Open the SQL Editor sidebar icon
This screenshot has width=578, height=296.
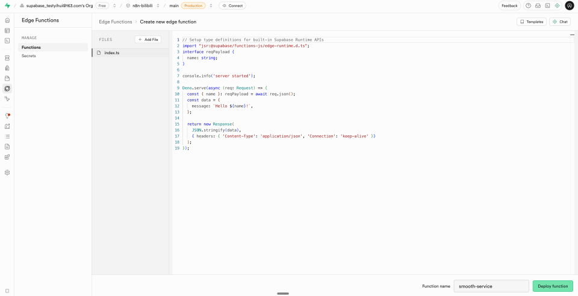(x=7, y=40)
